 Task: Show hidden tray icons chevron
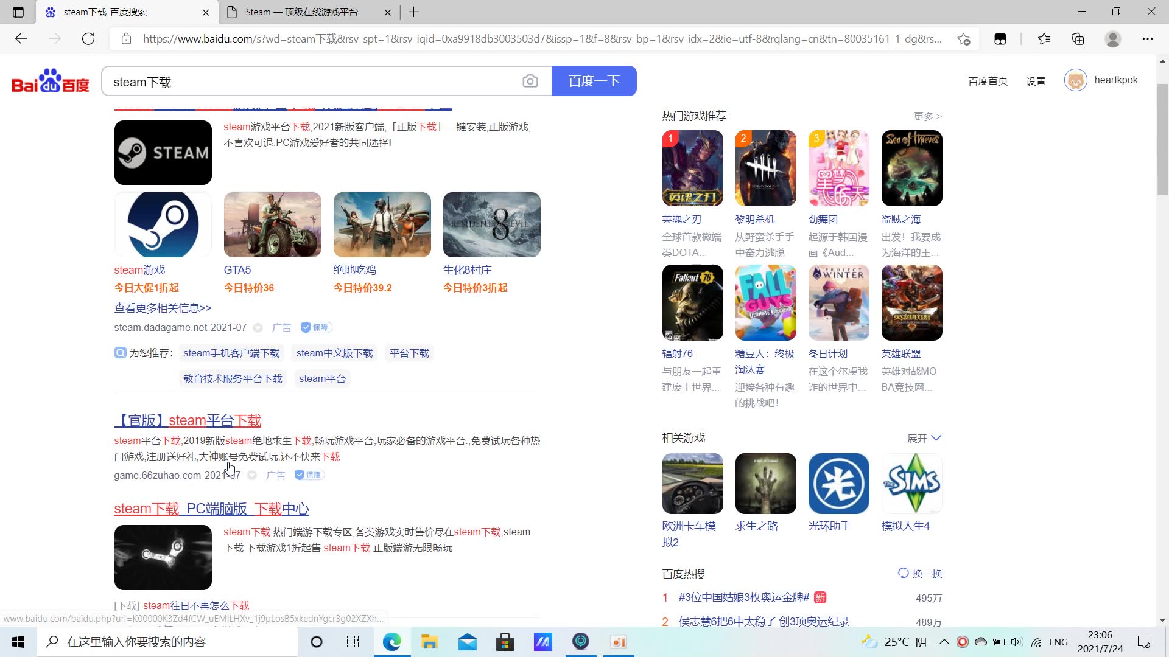944,642
